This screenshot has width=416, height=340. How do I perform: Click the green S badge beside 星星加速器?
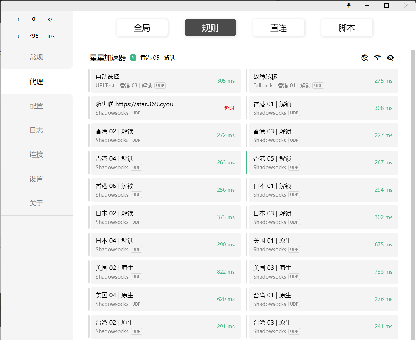click(133, 58)
